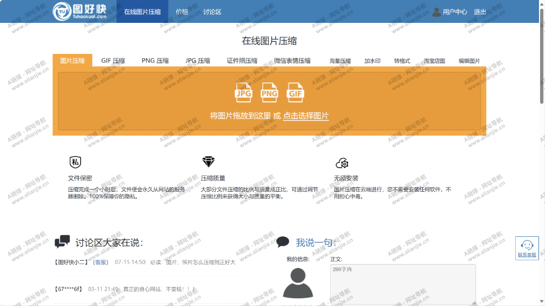This screenshot has height=306, width=545.
Task: Click 退出 to log out
Action: [480, 11]
